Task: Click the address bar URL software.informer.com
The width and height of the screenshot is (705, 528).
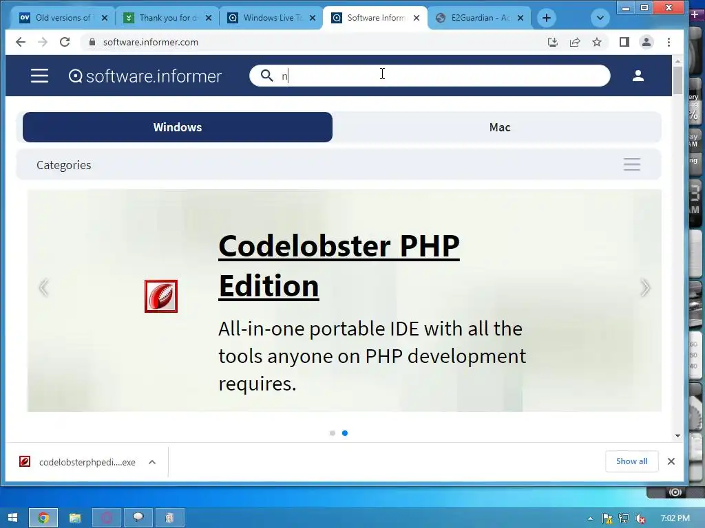Action: [151, 42]
